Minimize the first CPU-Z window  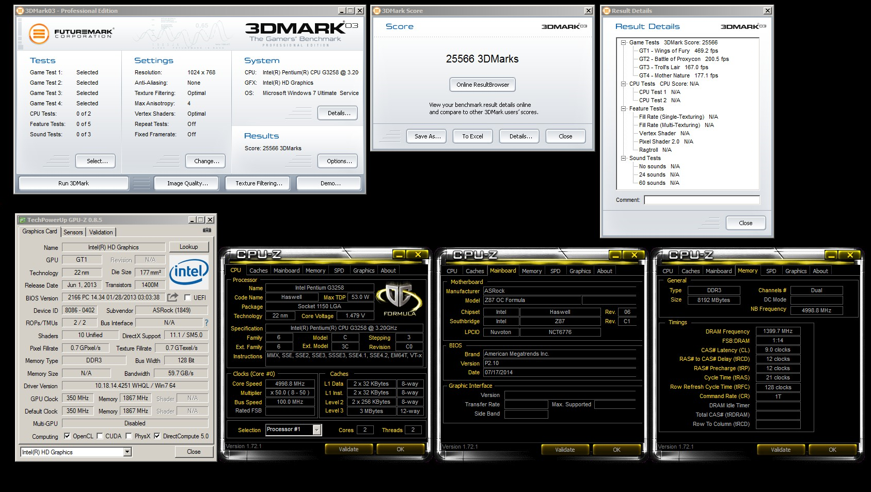pyautogui.click(x=399, y=255)
